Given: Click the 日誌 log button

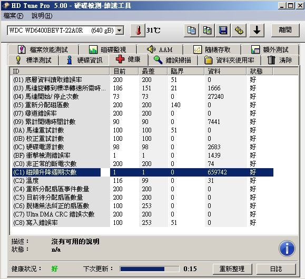Looking at the screenshot, I should click(276, 269).
